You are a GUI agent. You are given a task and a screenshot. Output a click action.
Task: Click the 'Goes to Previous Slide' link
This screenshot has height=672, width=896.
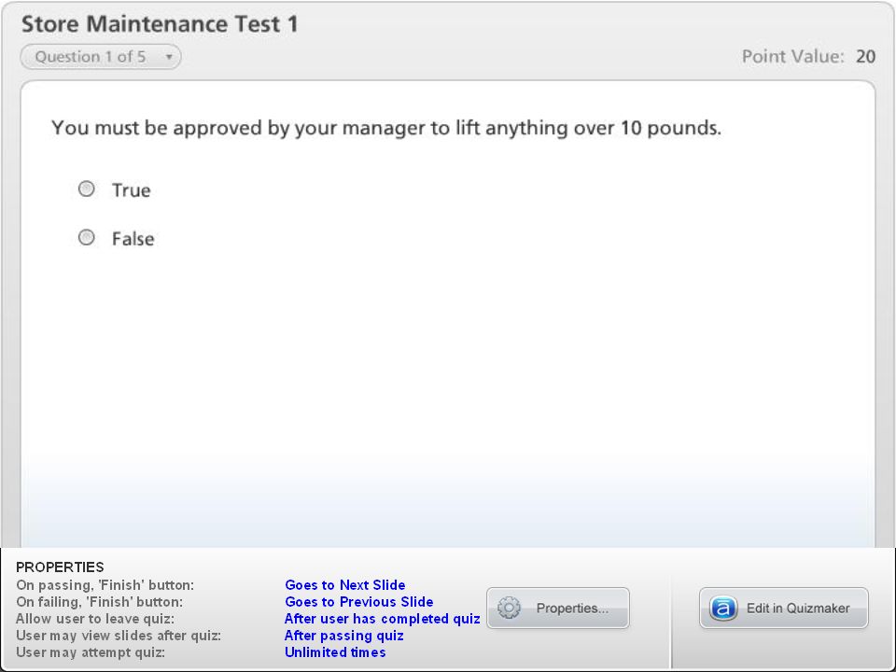click(358, 601)
